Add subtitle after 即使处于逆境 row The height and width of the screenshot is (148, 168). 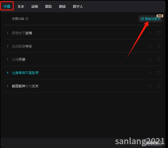click(150, 33)
